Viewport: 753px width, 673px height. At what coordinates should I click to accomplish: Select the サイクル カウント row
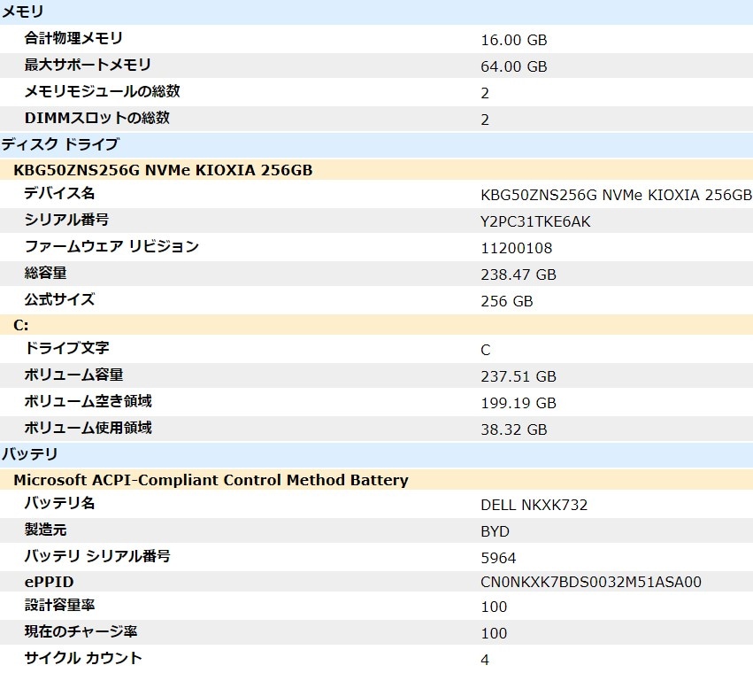pyautogui.click(x=81, y=659)
